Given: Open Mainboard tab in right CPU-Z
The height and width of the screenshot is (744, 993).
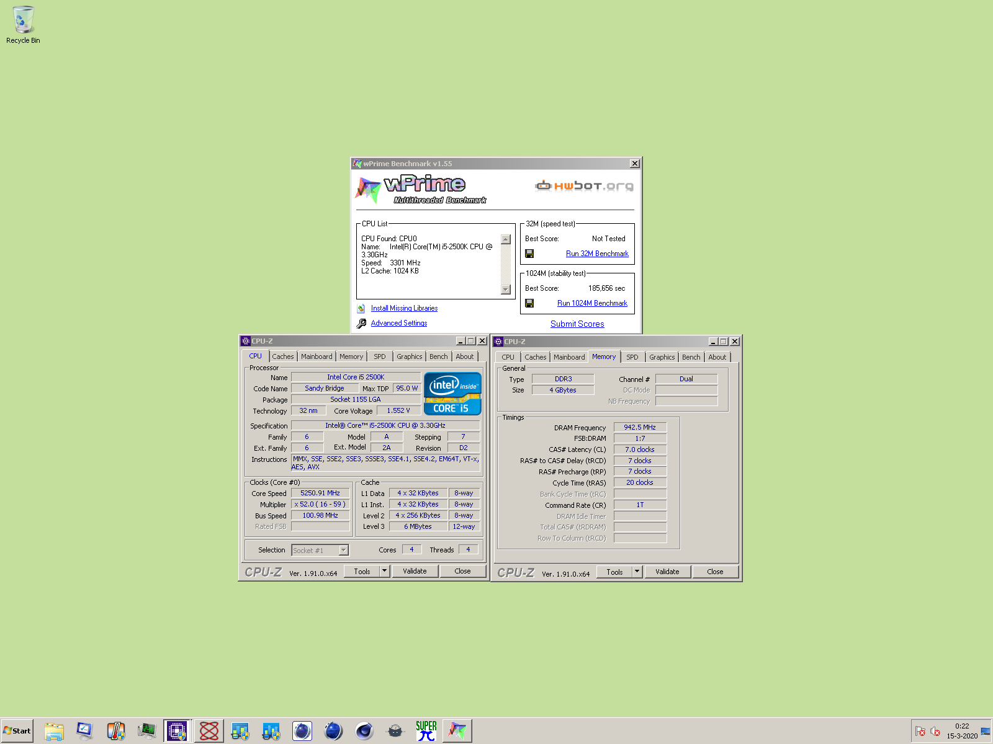Looking at the screenshot, I should tap(569, 357).
